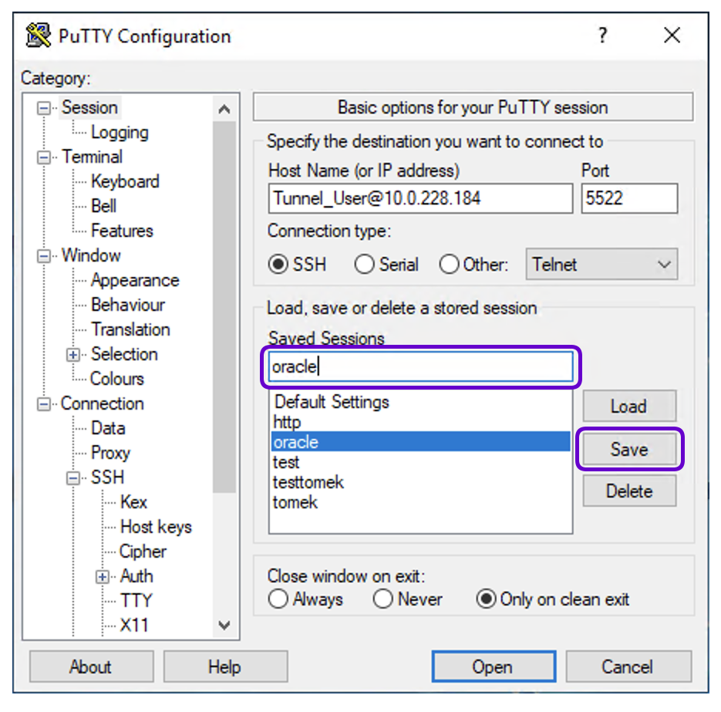Save the current session

coord(629,450)
